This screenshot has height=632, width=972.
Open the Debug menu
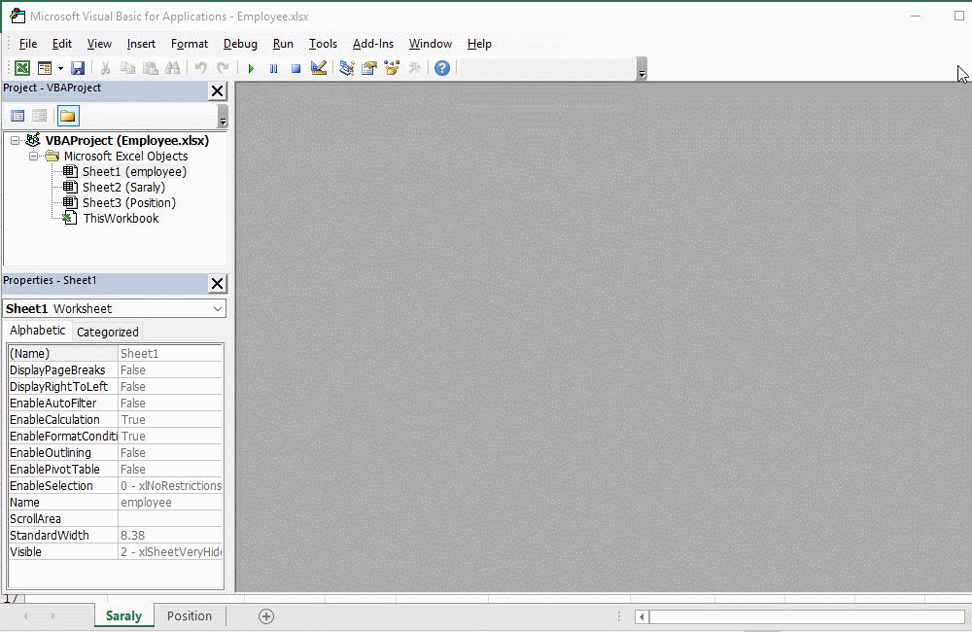240,44
